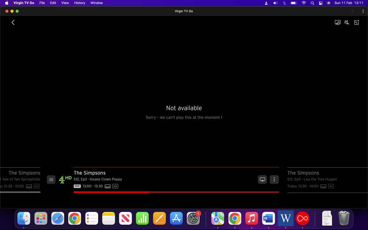Toggle the muted speaker icon

pyautogui.click(x=347, y=22)
